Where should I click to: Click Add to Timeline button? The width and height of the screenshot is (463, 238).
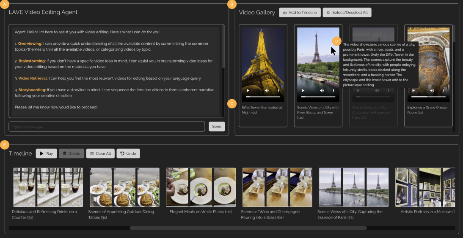coord(300,13)
